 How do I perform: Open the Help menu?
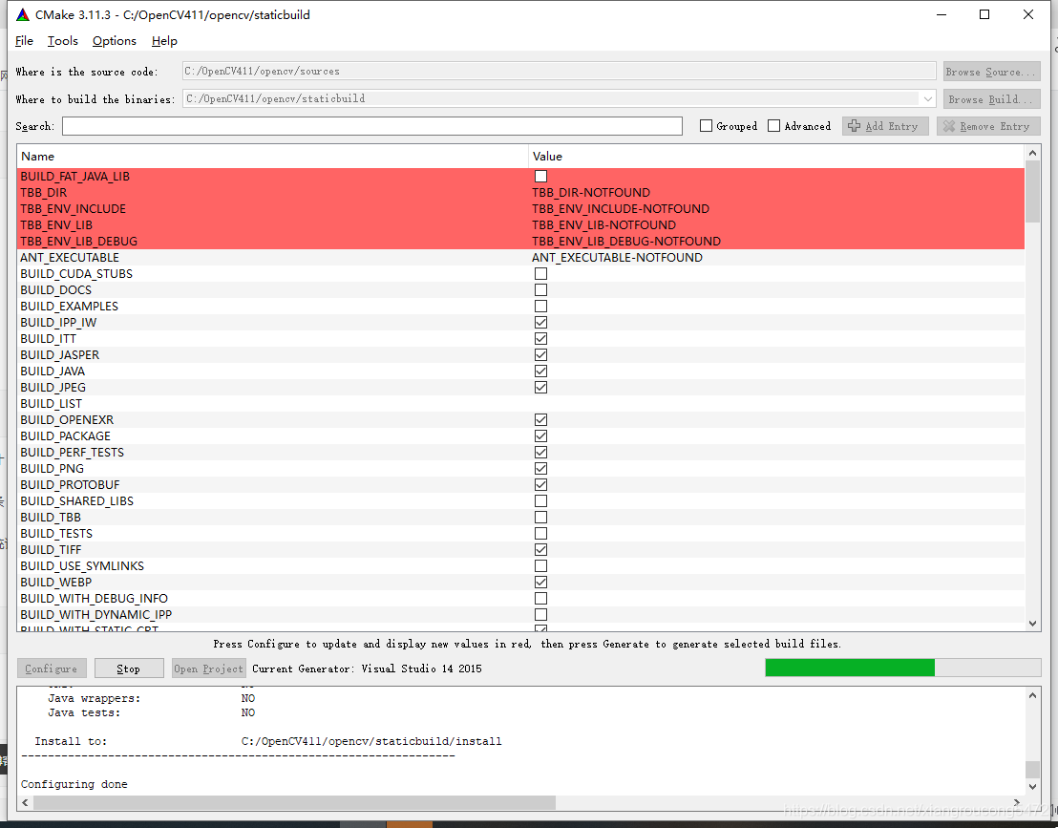(164, 41)
